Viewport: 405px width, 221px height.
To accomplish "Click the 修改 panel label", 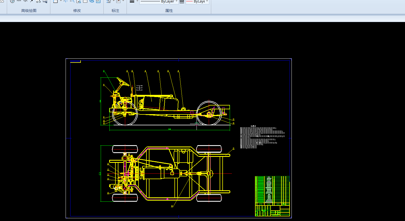I will (77, 11).
